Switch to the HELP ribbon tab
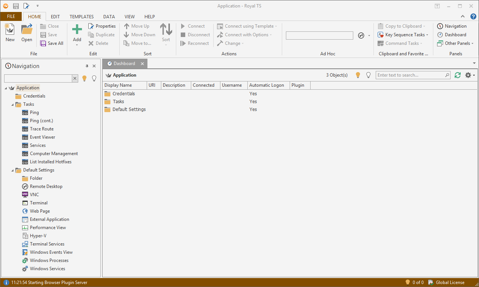Screen dimensions: 479x287 pyautogui.click(x=150, y=17)
